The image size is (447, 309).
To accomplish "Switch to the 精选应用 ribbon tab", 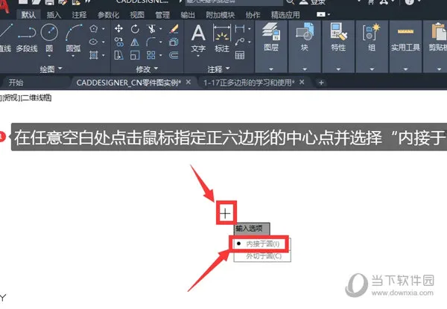I will 285,15.
